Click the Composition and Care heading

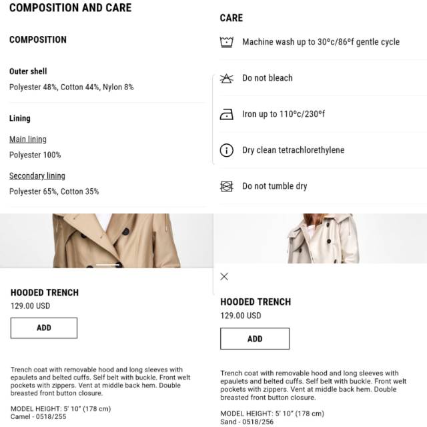pyautogui.click(x=70, y=8)
